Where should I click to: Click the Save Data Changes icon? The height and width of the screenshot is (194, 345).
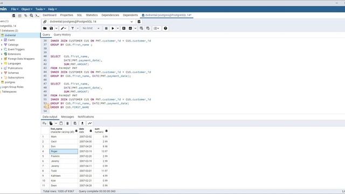(x=75, y=123)
